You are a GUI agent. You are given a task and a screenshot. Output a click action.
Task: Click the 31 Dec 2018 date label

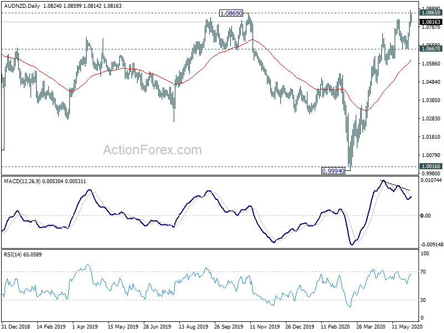pyautogui.click(x=16, y=326)
